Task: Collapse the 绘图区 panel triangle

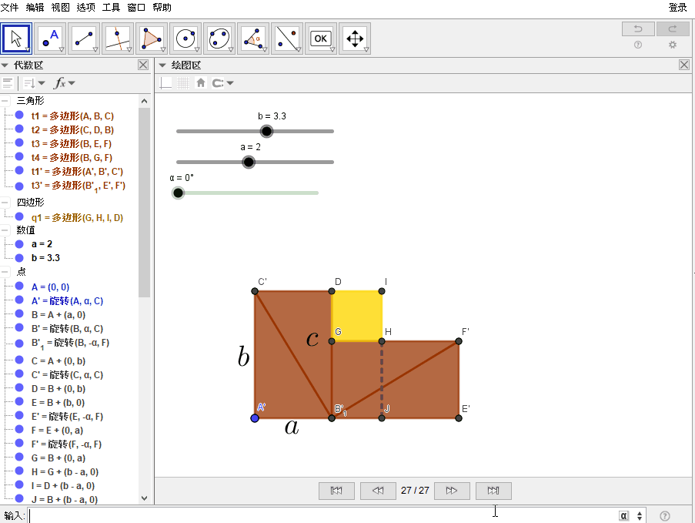Action: pos(162,65)
